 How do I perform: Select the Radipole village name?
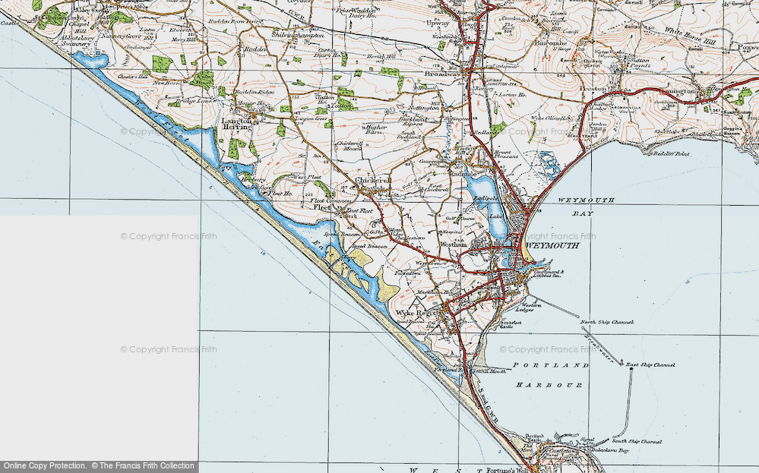tap(463, 173)
